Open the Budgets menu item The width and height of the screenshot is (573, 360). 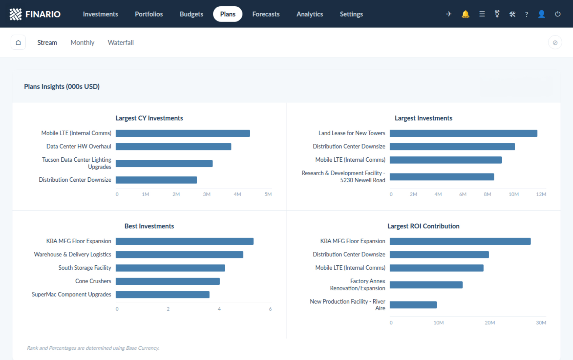[x=191, y=14]
